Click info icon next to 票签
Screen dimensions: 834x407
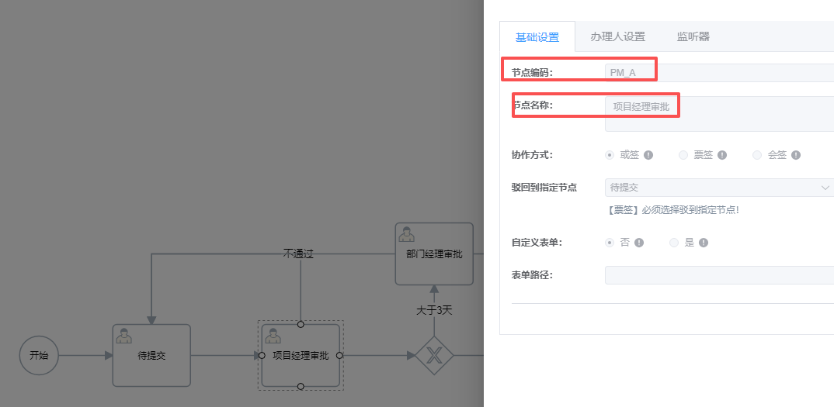tap(722, 155)
